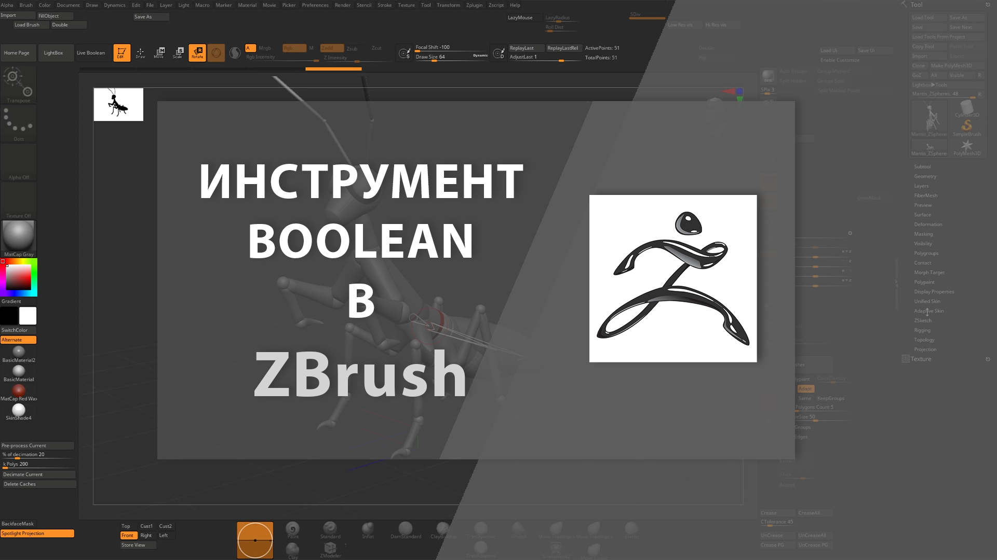Screen dimensions: 997x560
Task: Expand the Deformation subtool panel
Action: pos(928,225)
